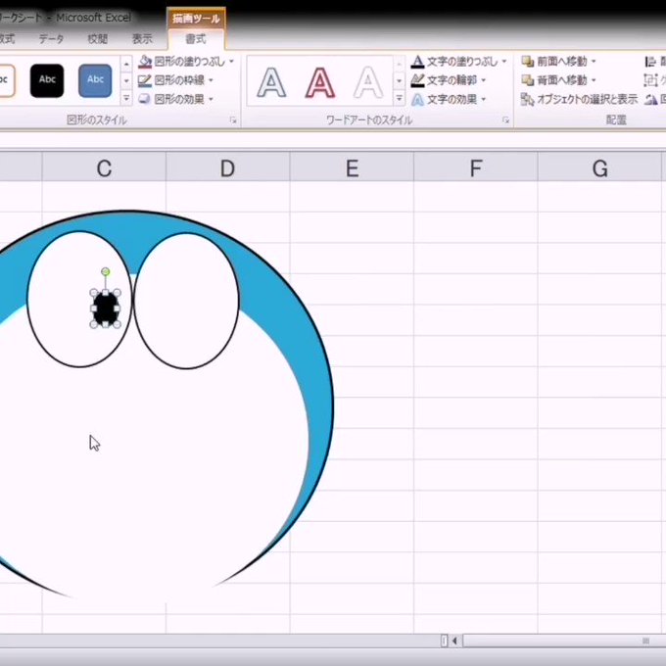Show next row of shape styles gallery
The height and width of the screenshot is (666, 666).
click(126, 80)
